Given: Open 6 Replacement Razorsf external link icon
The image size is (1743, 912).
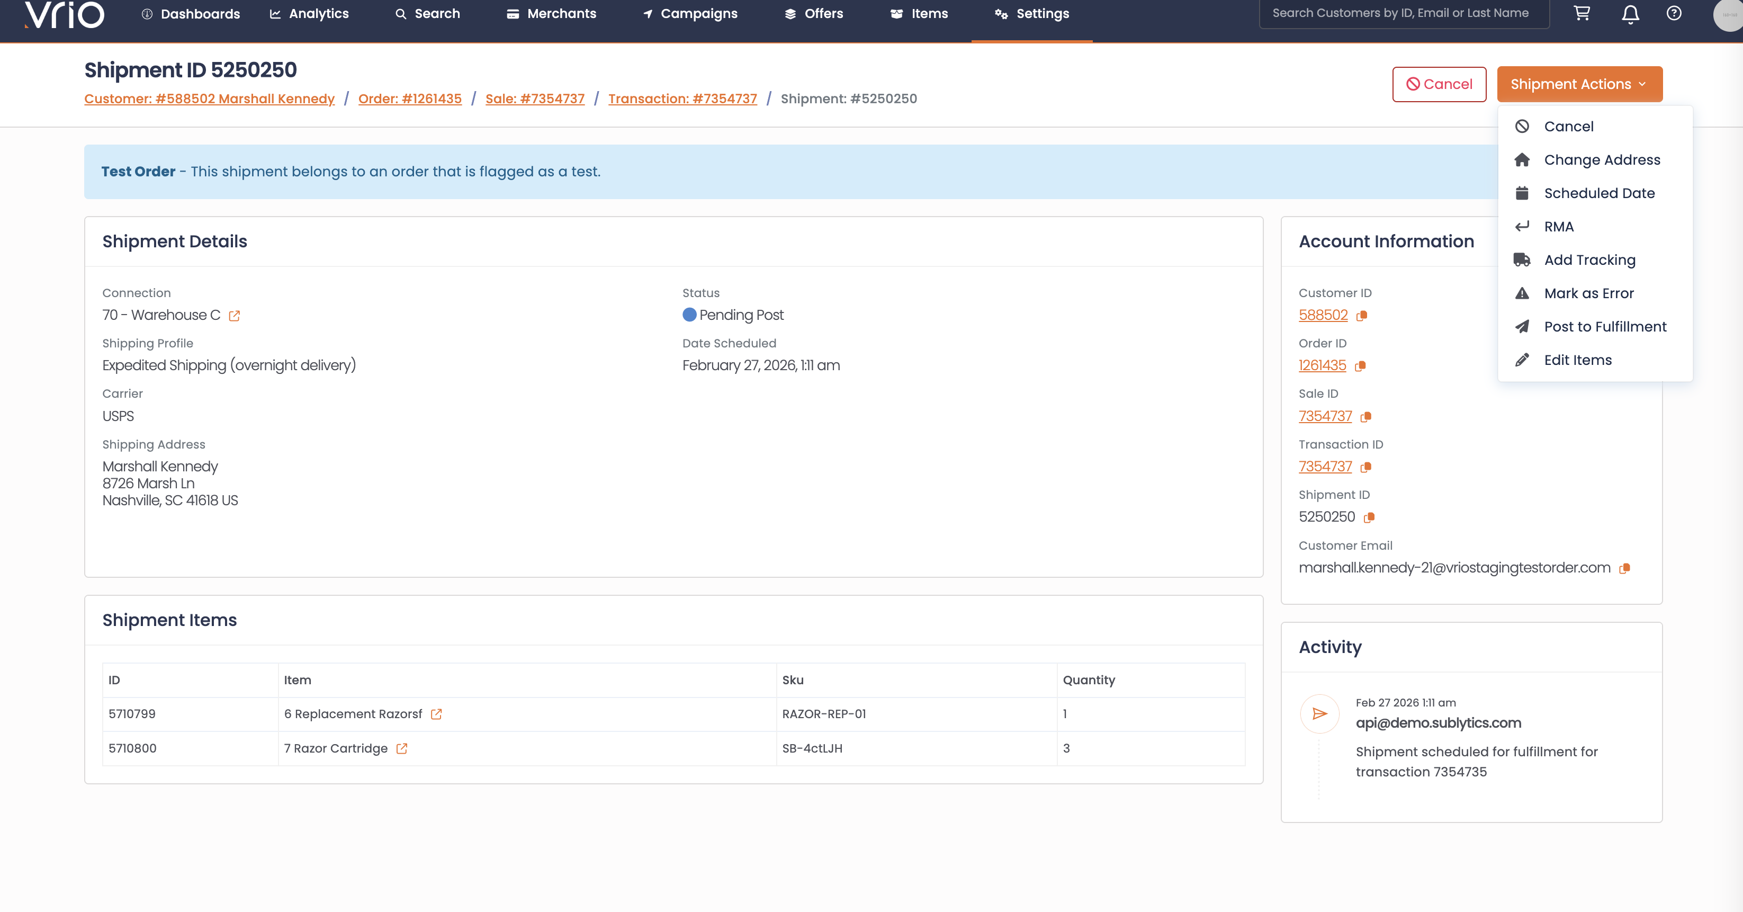Looking at the screenshot, I should tap(436, 713).
